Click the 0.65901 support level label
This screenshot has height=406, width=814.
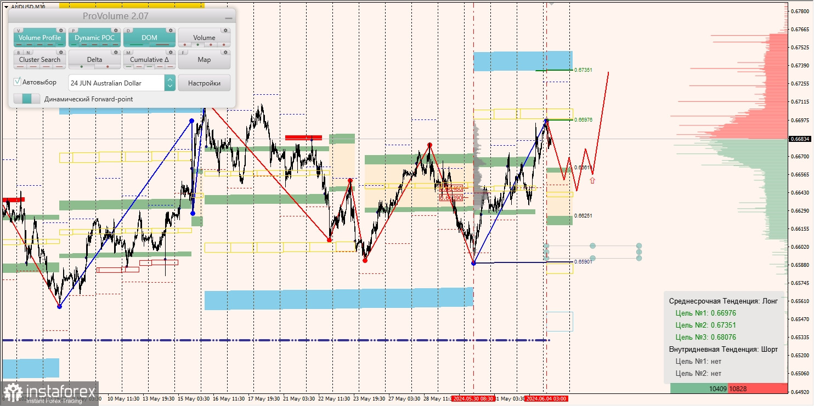pyautogui.click(x=583, y=262)
